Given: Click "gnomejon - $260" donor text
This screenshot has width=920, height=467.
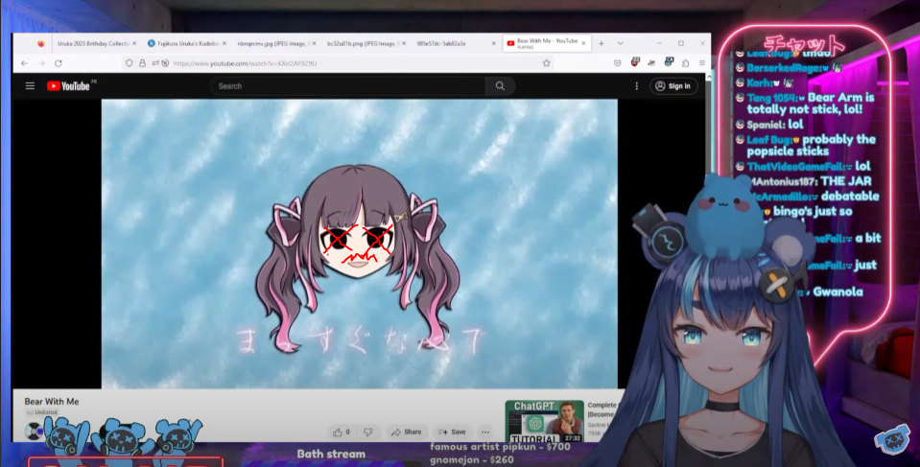Looking at the screenshot, I should 472,460.
